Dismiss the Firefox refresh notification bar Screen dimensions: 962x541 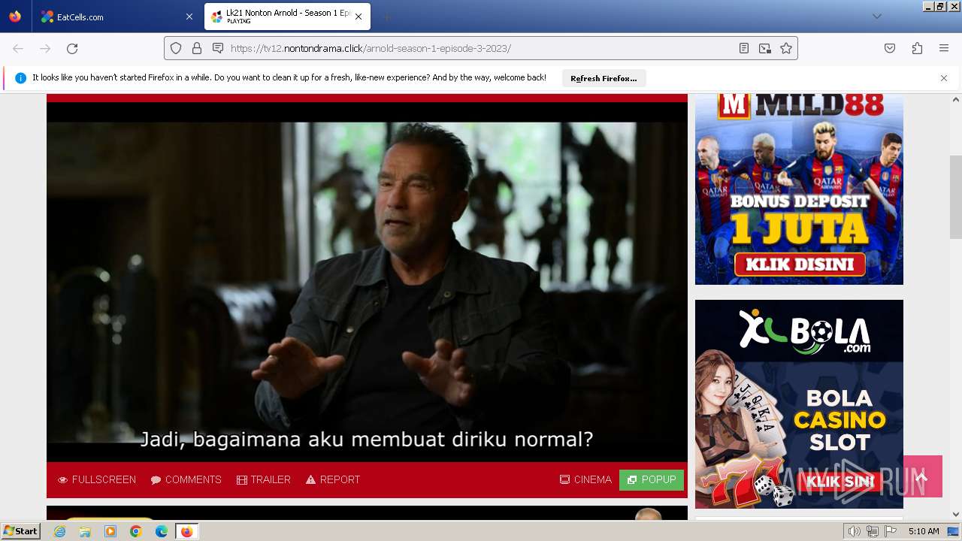coord(944,78)
